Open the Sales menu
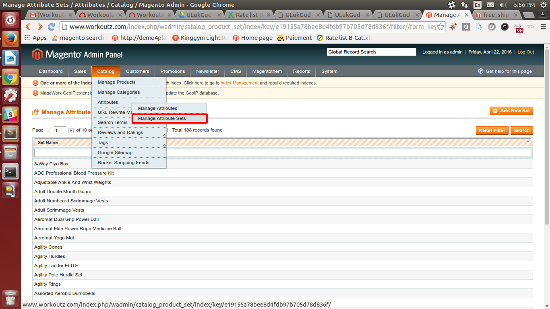The height and width of the screenshot is (309, 550). coord(80,71)
